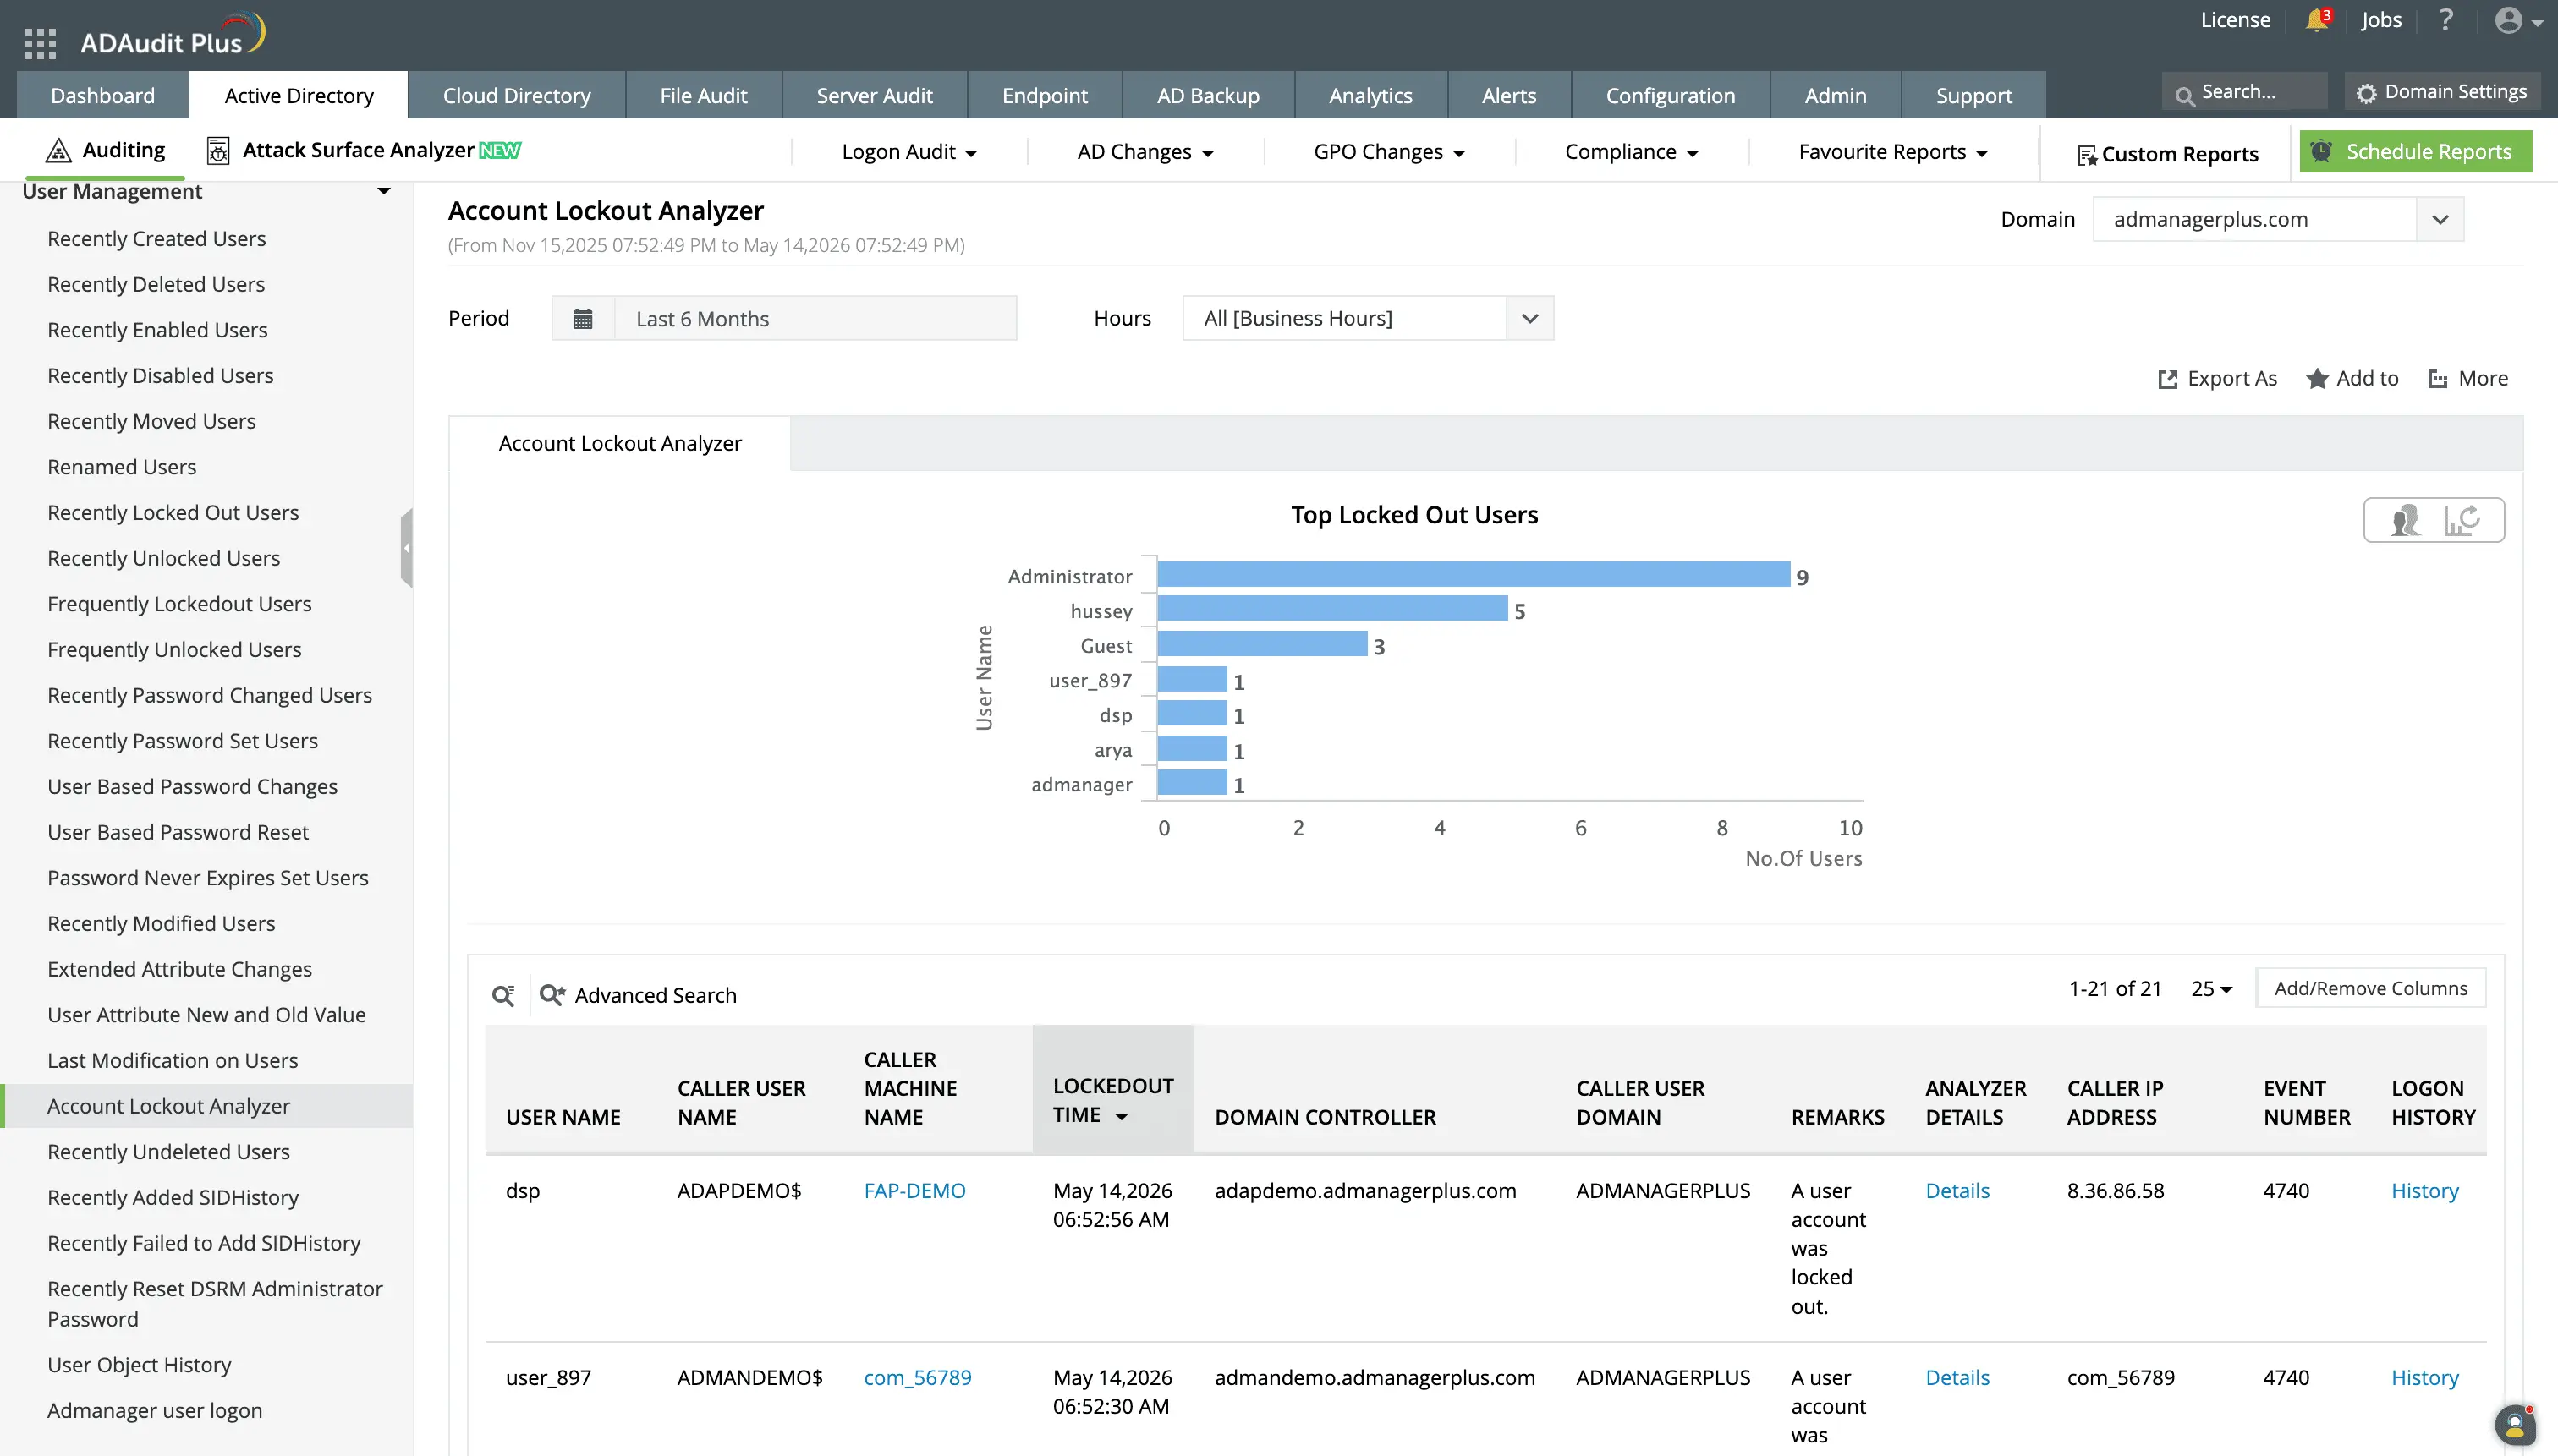
Task: Collapse the left sidebar handle
Action: [406, 548]
